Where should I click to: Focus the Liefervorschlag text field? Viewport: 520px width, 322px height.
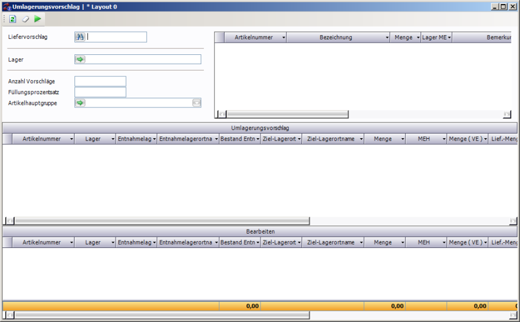[x=117, y=37]
